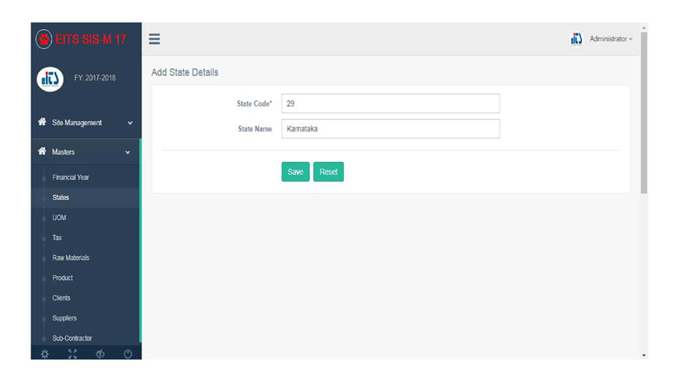Click the Add State Details heading
This screenshot has height=382, width=679.
pos(185,72)
